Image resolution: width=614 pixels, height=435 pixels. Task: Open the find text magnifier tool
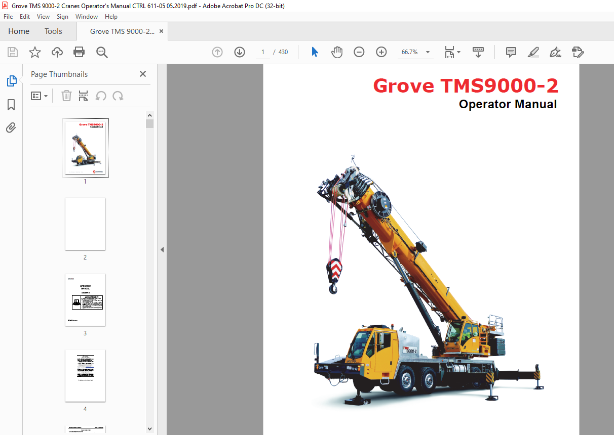click(x=102, y=52)
